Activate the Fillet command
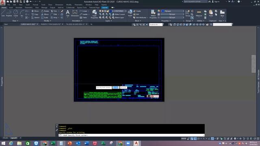Image resolution: width=260 pixels, height=146 pixels. (x=54, y=15)
